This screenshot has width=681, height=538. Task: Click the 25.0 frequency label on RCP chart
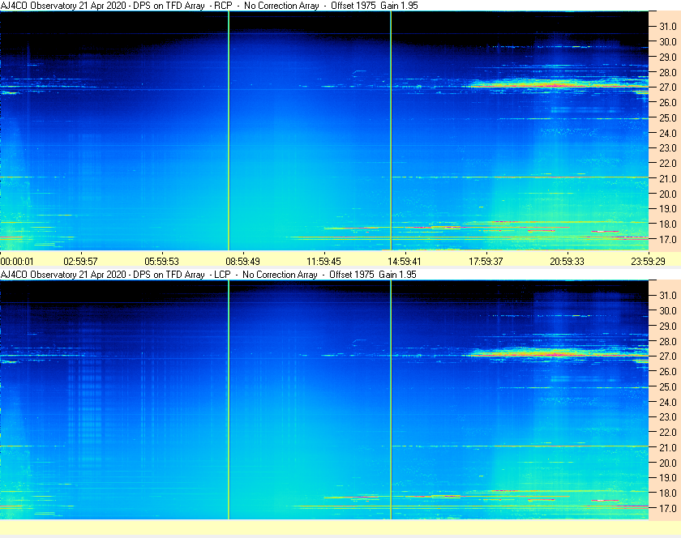click(668, 117)
